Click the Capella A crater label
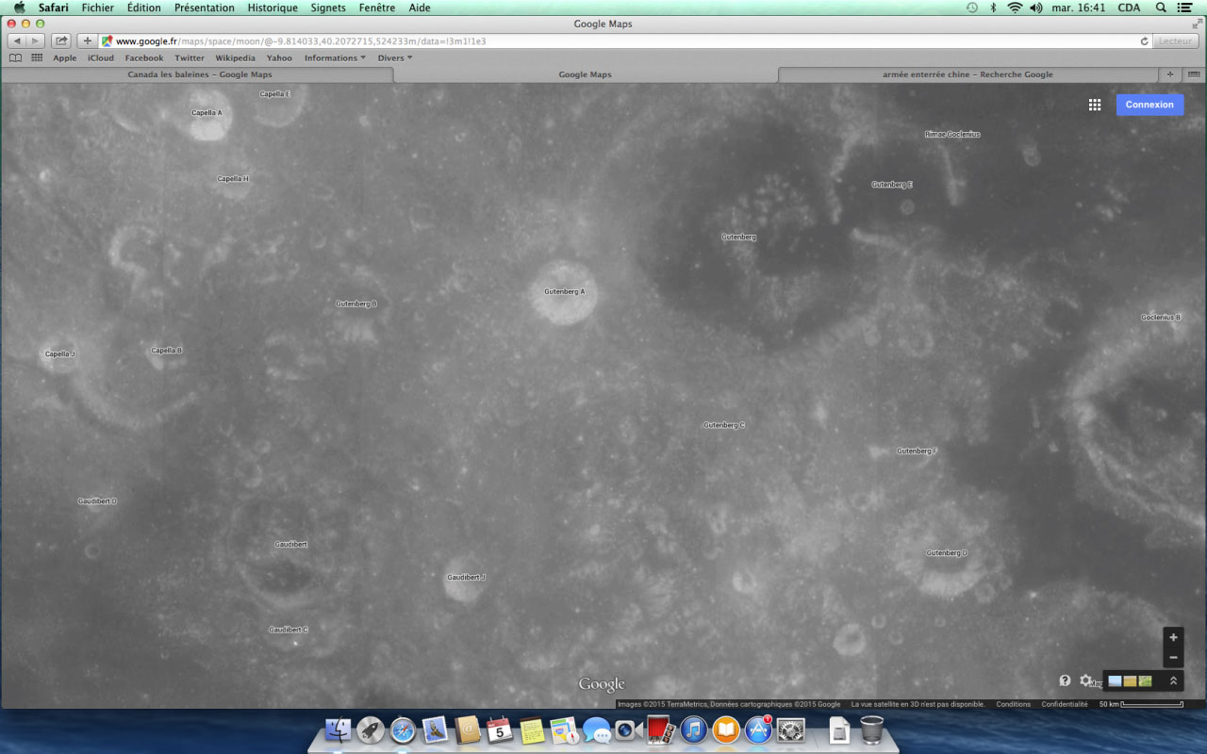1207x754 pixels. pos(207,113)
